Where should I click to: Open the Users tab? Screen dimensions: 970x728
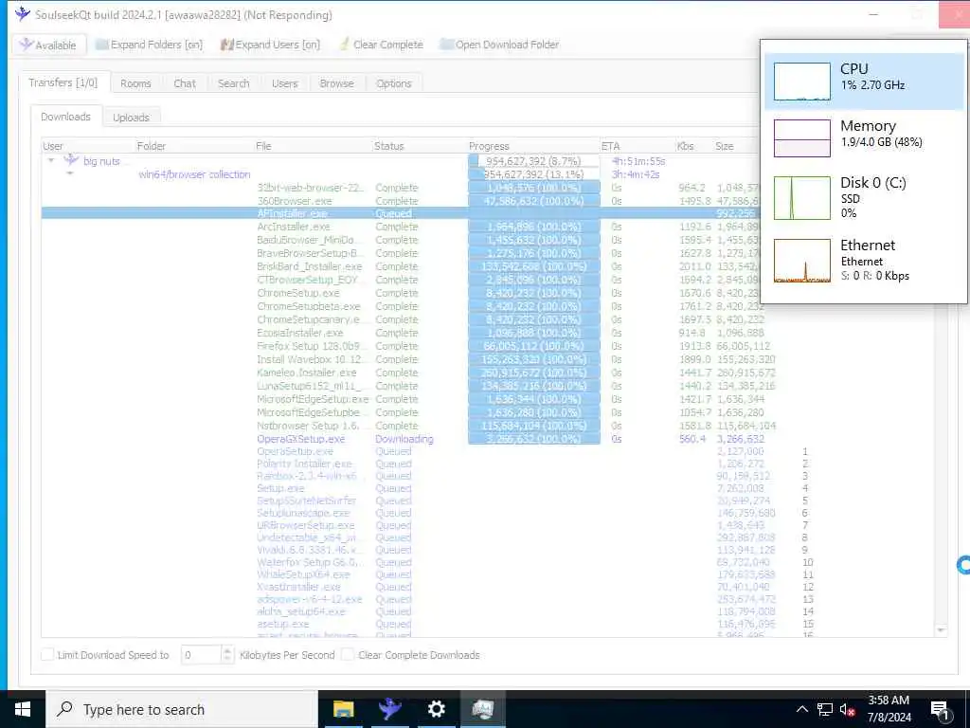[x=284, y=83]
